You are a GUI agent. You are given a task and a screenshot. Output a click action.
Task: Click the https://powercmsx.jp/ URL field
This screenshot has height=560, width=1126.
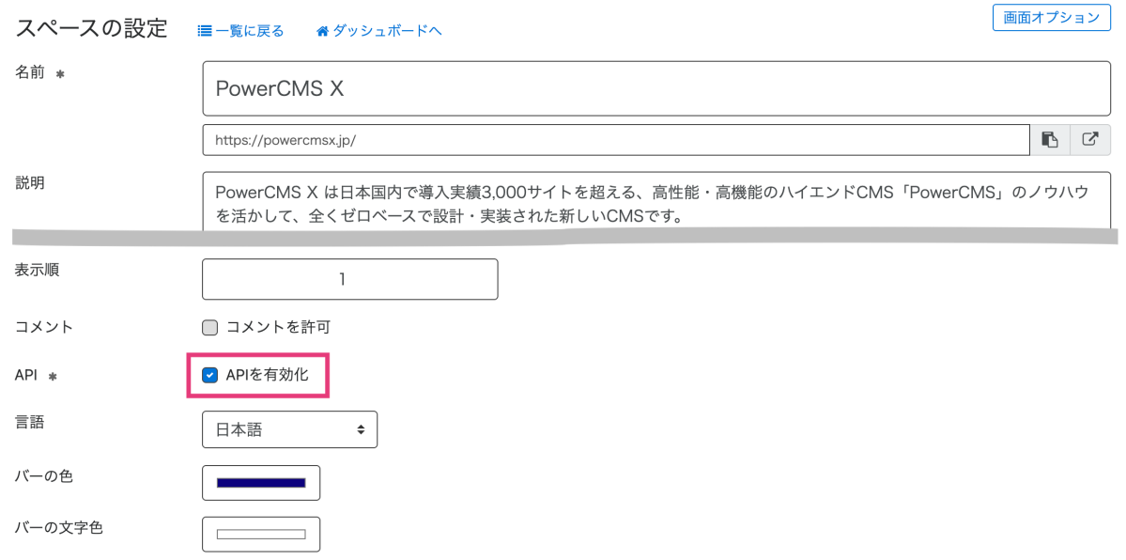coord(617,139)
